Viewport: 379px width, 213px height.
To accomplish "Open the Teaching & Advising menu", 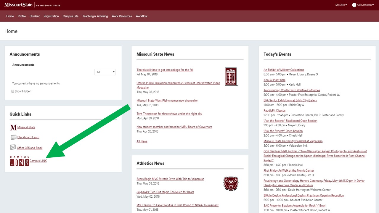I will tap(95, 16).
